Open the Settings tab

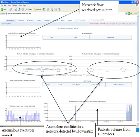pyautogui.click(x=47, y=21)
